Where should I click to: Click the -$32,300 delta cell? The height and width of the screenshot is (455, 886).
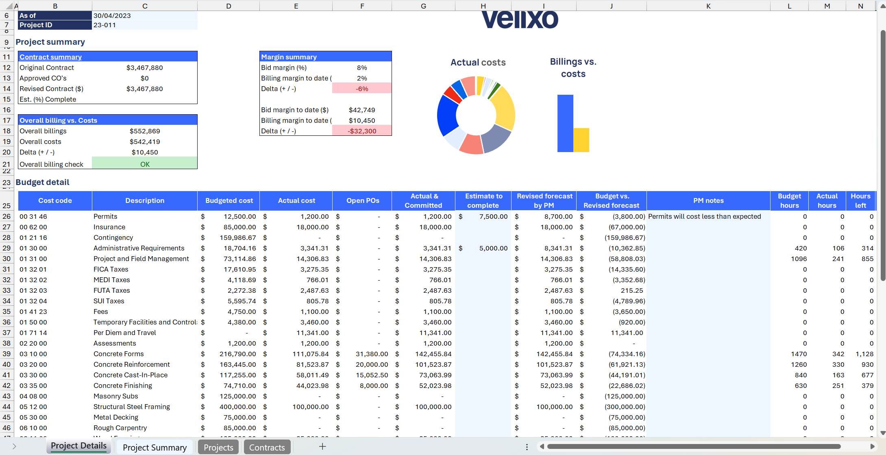362,131
